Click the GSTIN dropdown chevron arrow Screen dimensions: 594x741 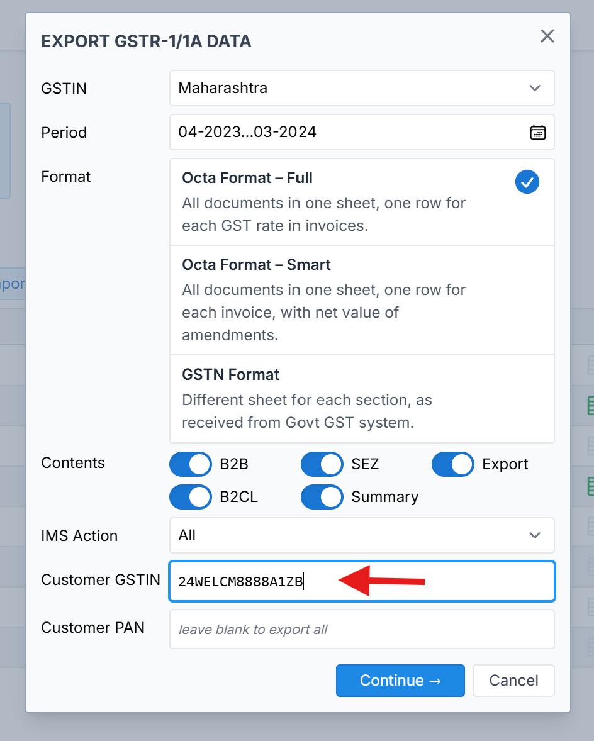tap(535, 88)
